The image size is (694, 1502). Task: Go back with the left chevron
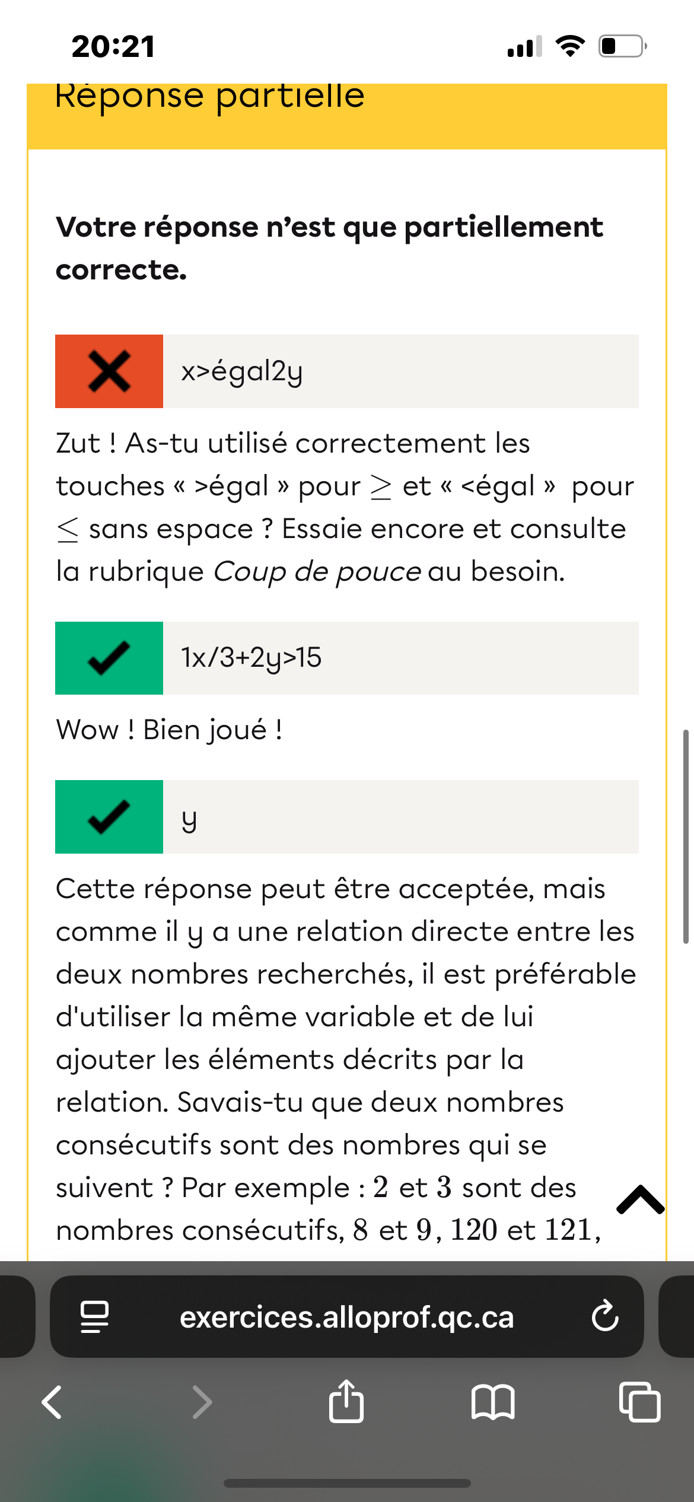(52, 1402)
